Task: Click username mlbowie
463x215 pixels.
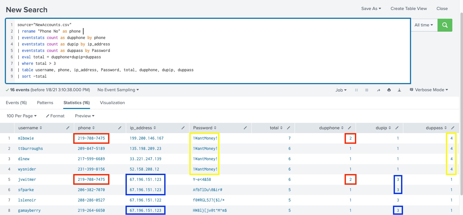Action: [26, 138]
